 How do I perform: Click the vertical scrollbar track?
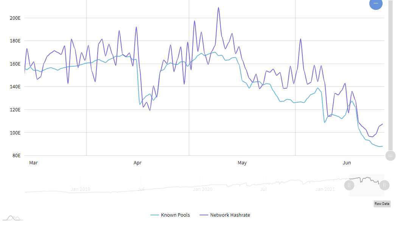pos(391,76)
